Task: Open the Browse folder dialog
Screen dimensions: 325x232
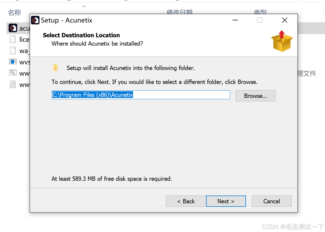Action: tap(256, 96)
